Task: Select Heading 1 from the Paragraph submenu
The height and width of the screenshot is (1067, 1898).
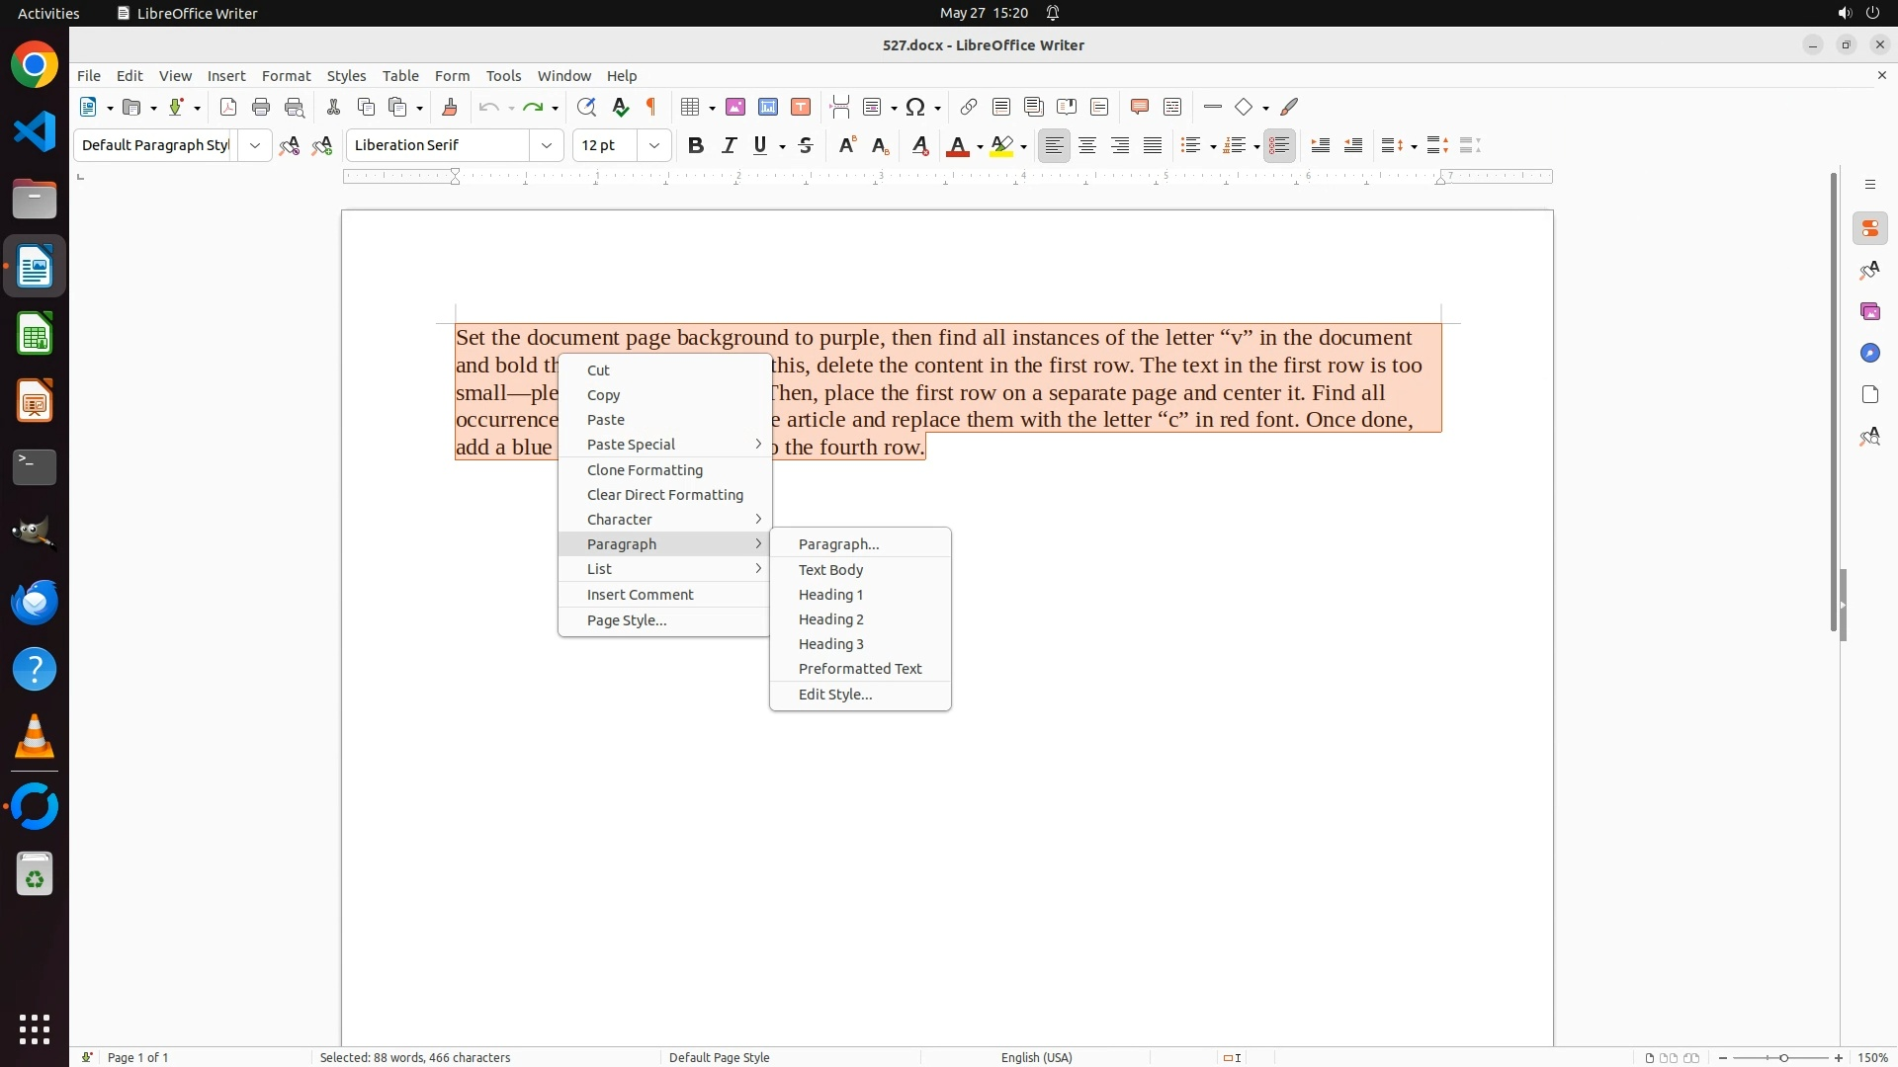Action: click(830, 595)
